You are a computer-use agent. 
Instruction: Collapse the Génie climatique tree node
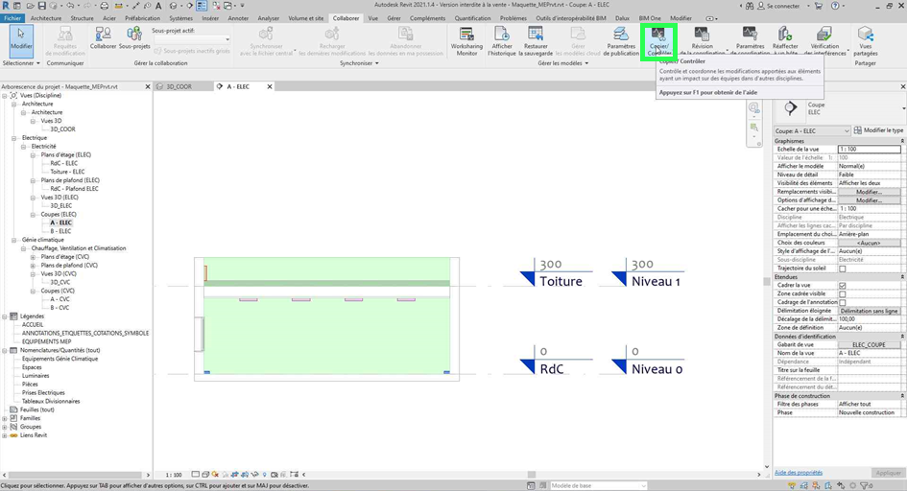point(13,240)
